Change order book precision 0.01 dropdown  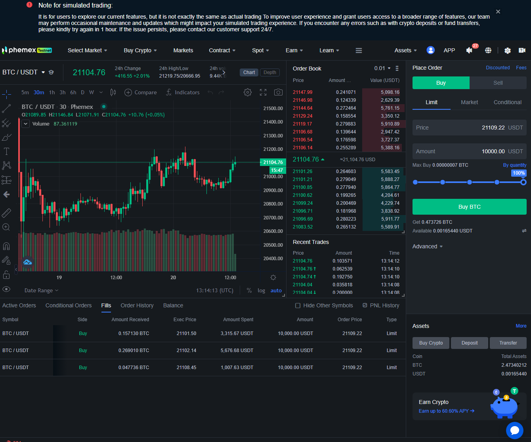click(382, 69)
